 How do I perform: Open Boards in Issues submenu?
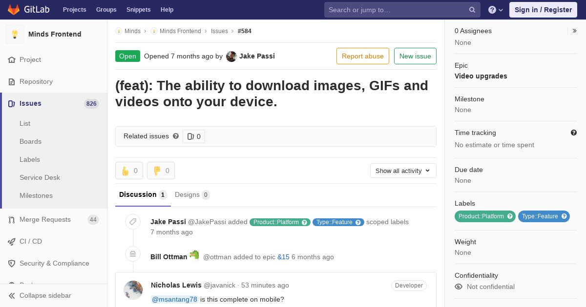click(x=30, y=141)
